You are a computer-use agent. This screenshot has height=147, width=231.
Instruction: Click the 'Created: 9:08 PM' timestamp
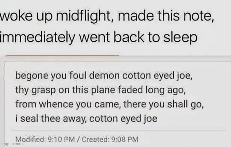coord(111,139)
